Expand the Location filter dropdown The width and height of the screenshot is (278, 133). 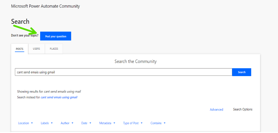click(25, 123)
